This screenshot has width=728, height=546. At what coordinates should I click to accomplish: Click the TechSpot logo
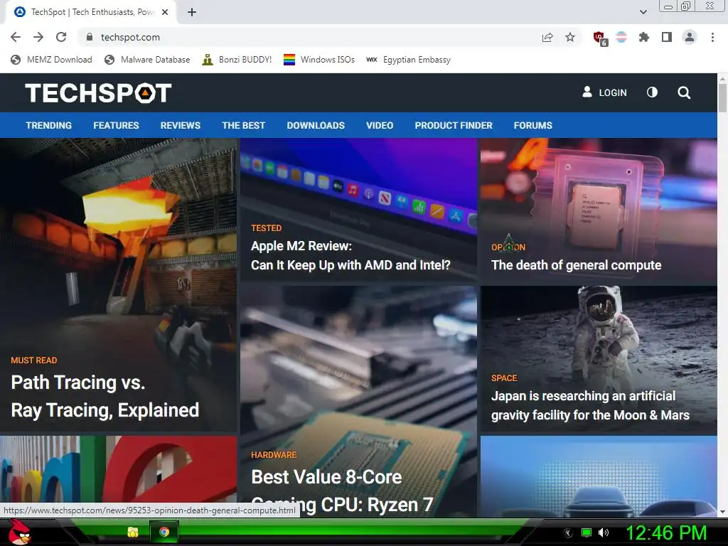point(98,93)
